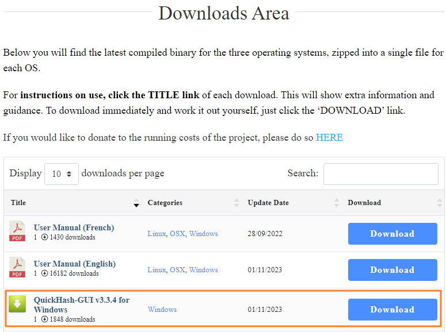
Task: Filter by OSX category in English manual row
Action: pos(177,270)
